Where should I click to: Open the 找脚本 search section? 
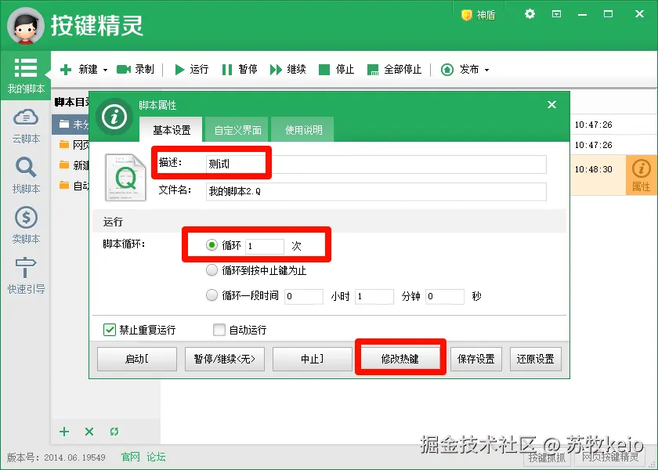26,175
